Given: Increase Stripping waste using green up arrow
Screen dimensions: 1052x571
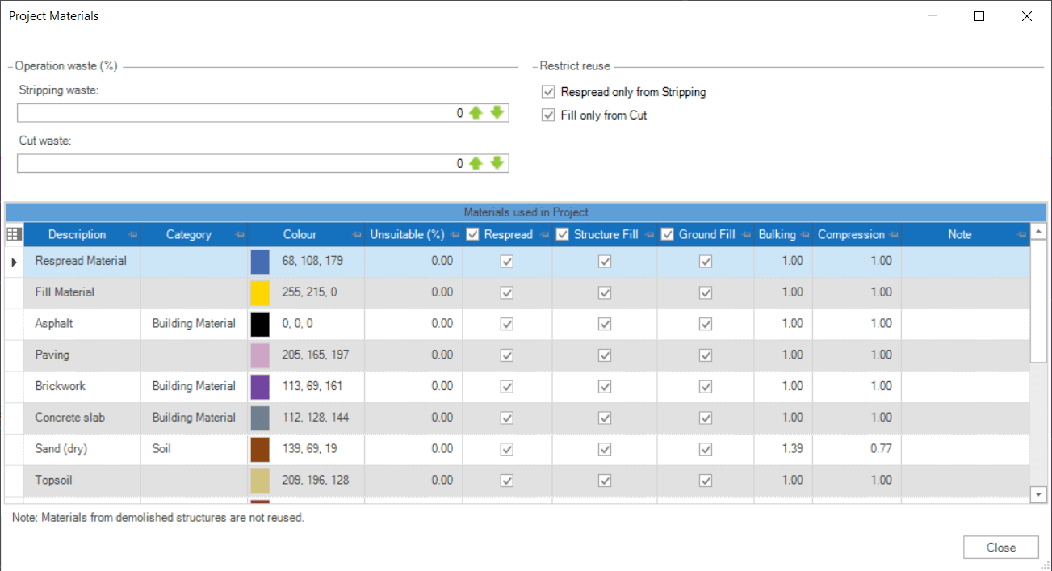Looking at the screenshot, I should (474, 112).
